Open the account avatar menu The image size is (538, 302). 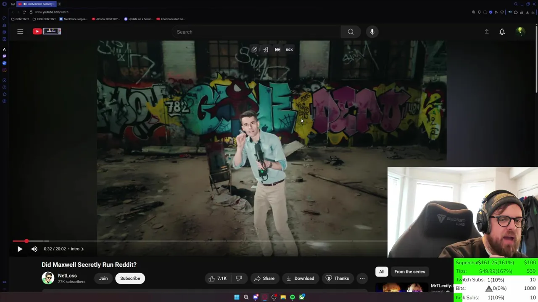pyautogui.click(x=520, y=31)
